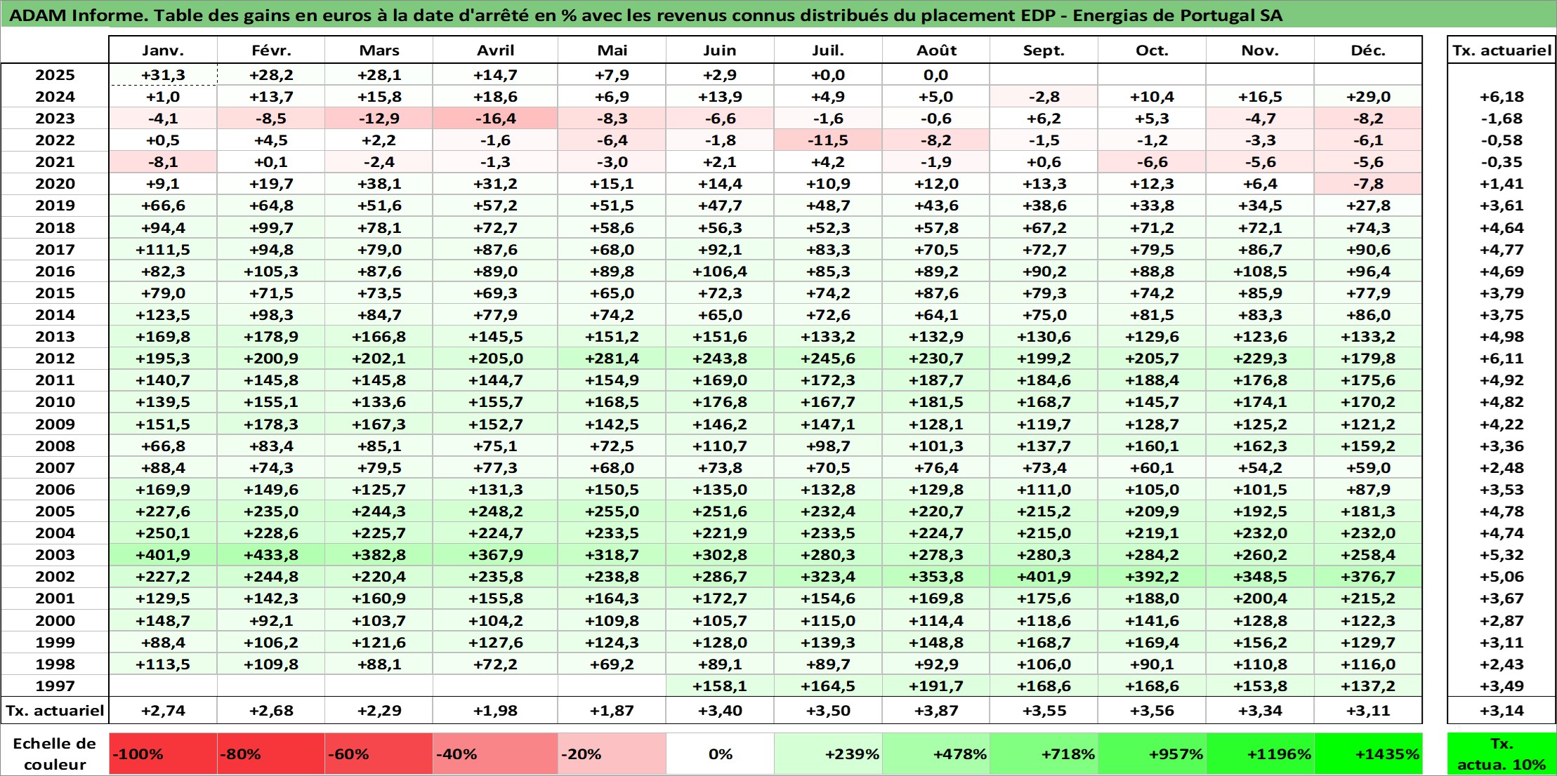This screenshot has width=1557, height=776.
Task: Click the +478% green scale swatch
Action: [x=936, y=754]
